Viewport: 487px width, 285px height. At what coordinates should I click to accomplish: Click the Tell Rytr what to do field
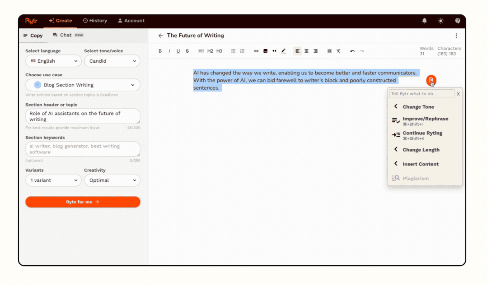422,94
